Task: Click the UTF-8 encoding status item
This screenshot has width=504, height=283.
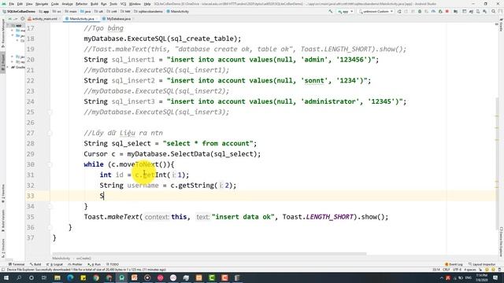Action: click(457, 270)
